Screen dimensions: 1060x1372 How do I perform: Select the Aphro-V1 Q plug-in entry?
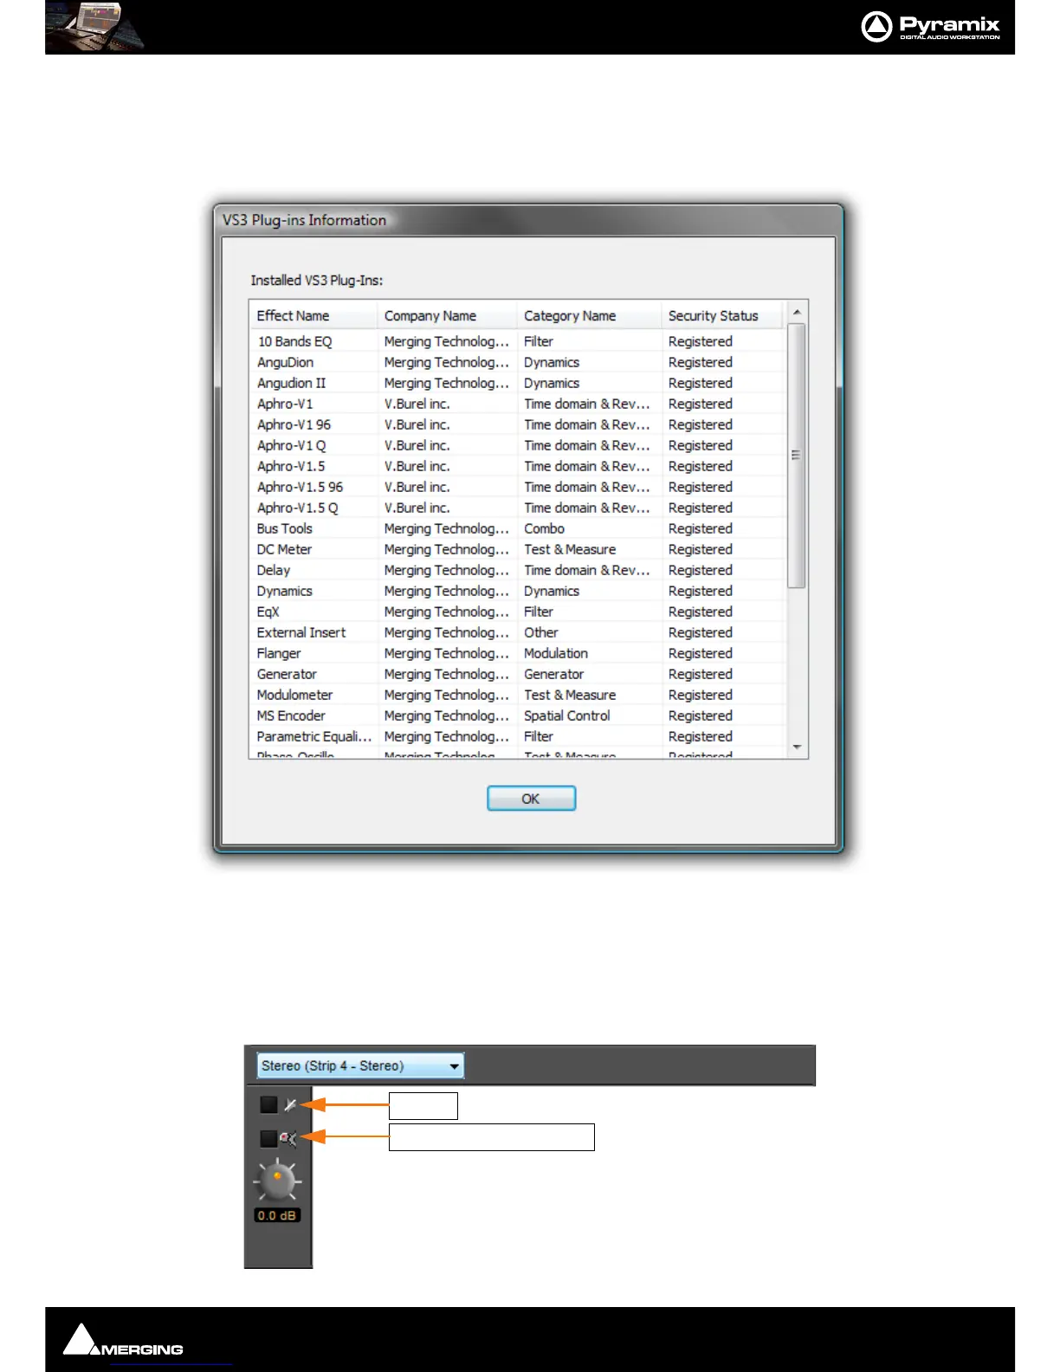tap(518, 445)
